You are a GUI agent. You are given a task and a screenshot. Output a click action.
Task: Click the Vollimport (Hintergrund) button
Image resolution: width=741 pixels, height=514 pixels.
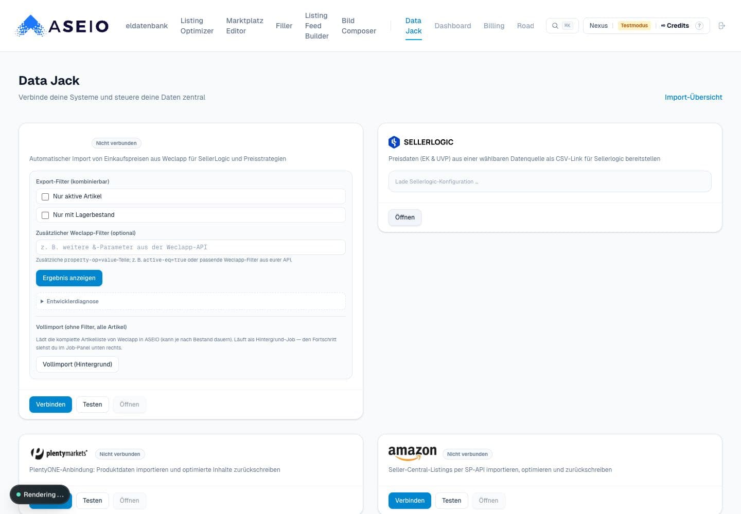[x=77, y=364]
